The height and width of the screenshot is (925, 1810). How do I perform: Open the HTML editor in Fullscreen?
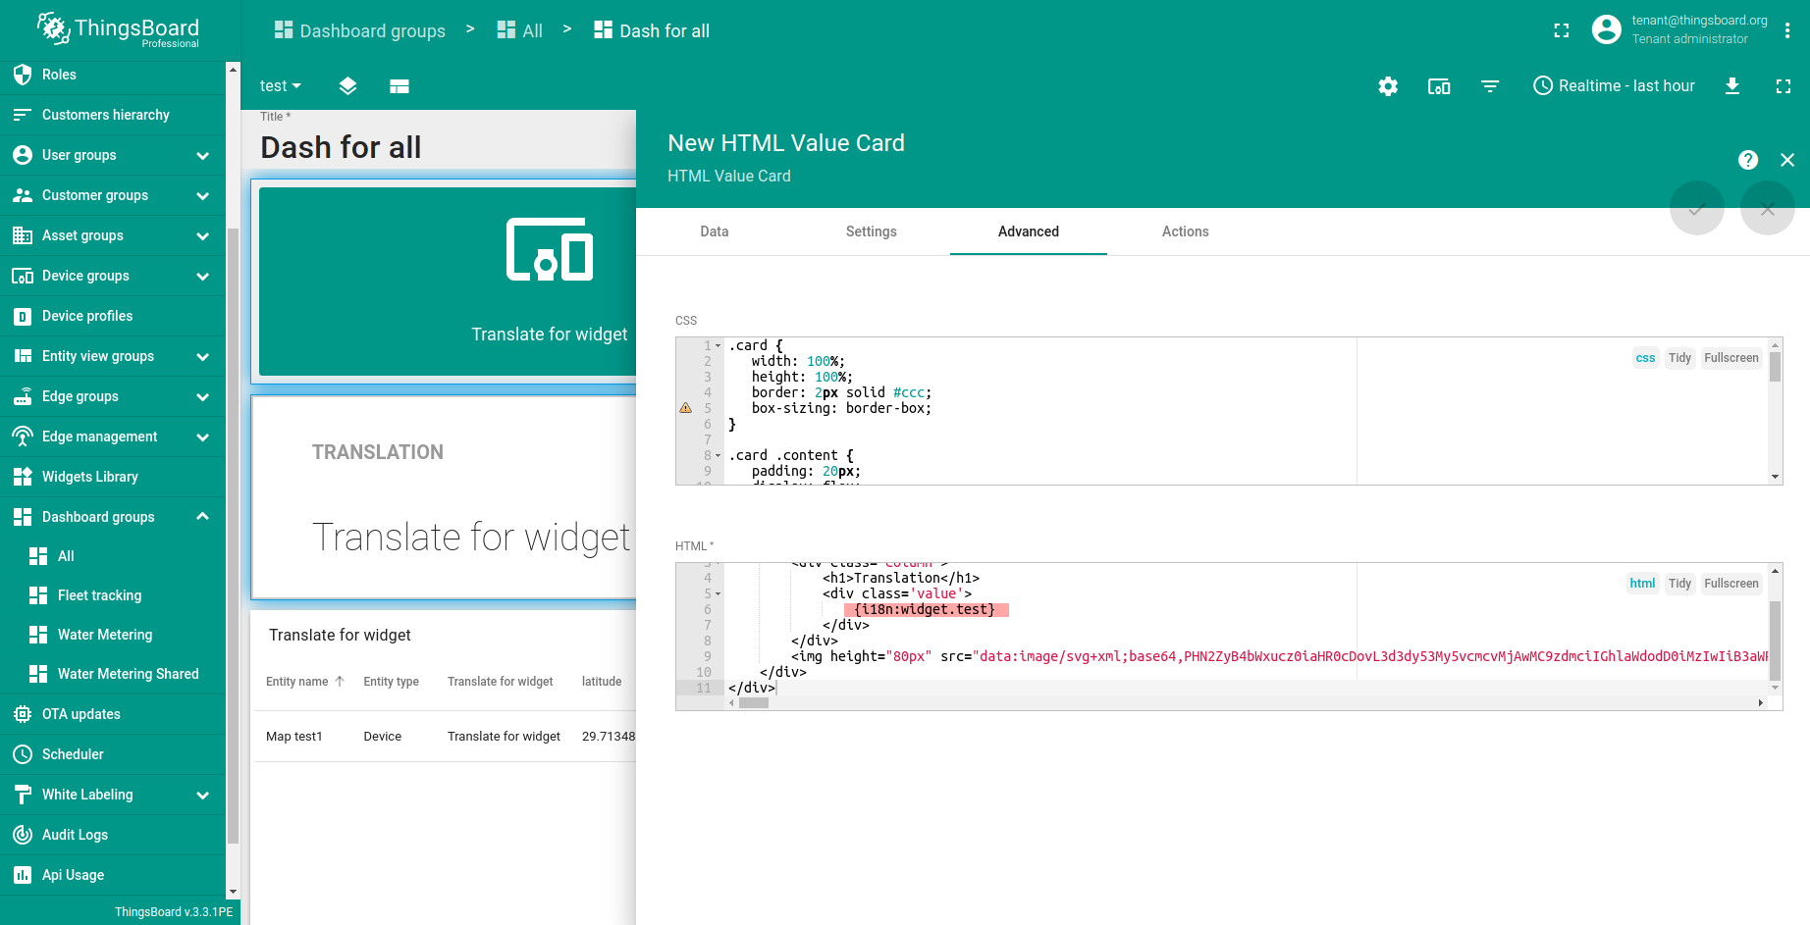tap(1731, 584)
